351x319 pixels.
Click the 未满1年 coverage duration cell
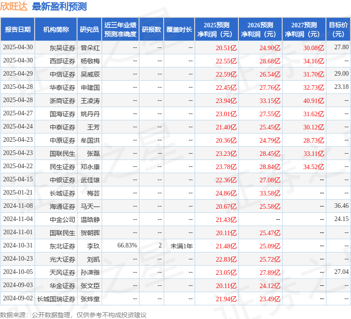coord(181,246)
